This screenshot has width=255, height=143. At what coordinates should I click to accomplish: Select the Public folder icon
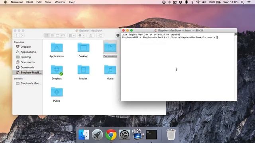[57, 92]
